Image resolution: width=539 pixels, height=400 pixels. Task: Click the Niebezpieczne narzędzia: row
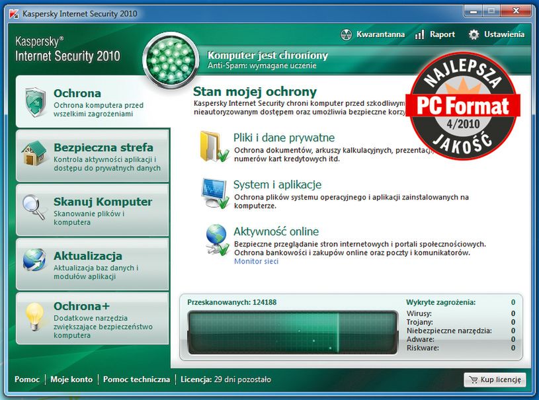tap(461, 331)
